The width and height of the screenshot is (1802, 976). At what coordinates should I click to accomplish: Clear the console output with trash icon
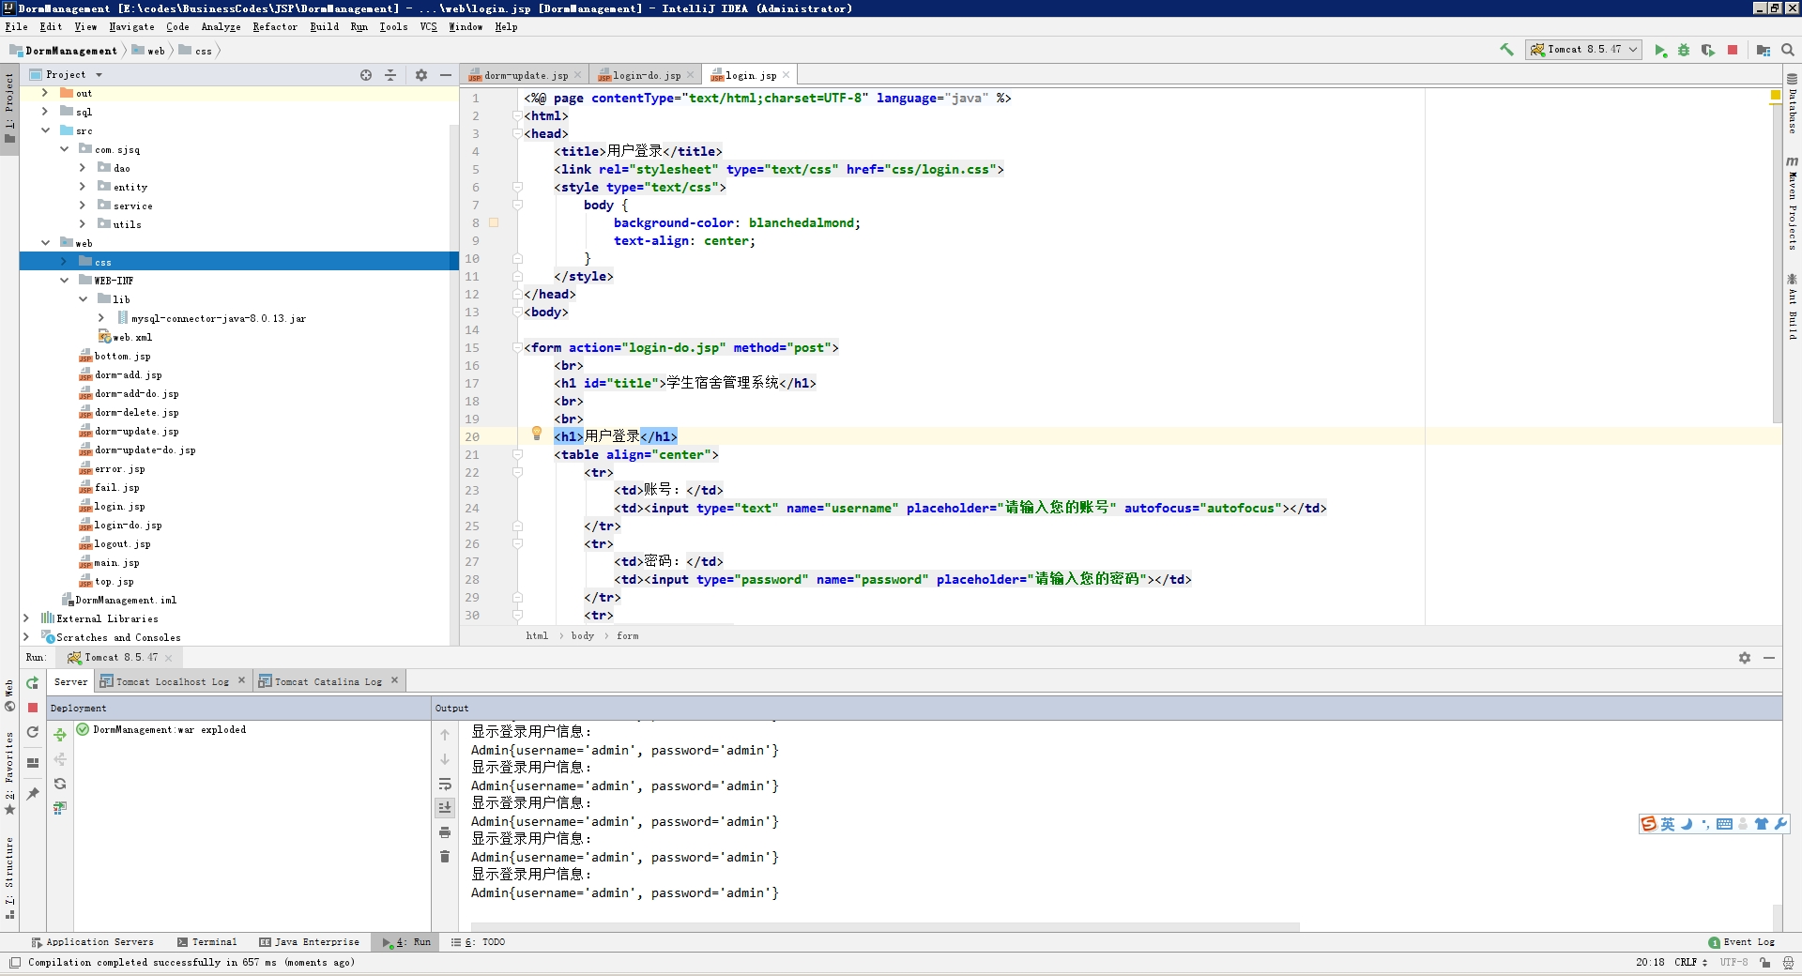click(445, 857)
